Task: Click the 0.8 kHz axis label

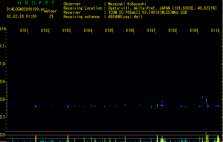Action: (3, 99)
